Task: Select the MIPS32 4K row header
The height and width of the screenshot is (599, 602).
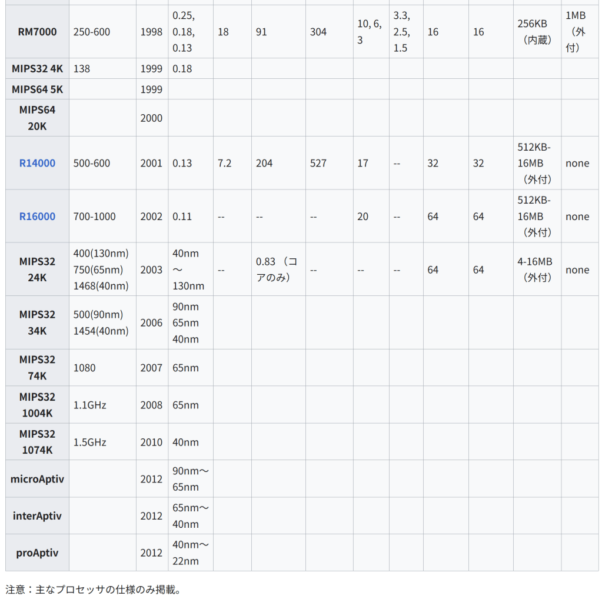Action: [37, 69]
